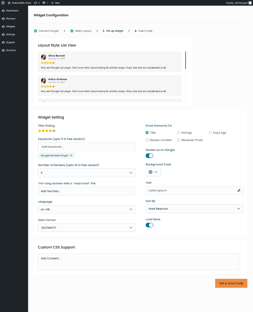The image size is (253, 312).
Task: Click the home icon beside ZealousWeb Demo
Action: (9, 3)
